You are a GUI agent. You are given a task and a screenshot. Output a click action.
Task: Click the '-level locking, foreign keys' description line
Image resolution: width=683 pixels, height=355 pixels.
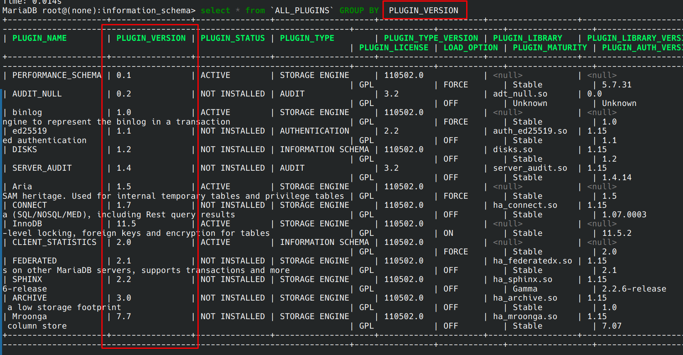click(x=136, y=233)
